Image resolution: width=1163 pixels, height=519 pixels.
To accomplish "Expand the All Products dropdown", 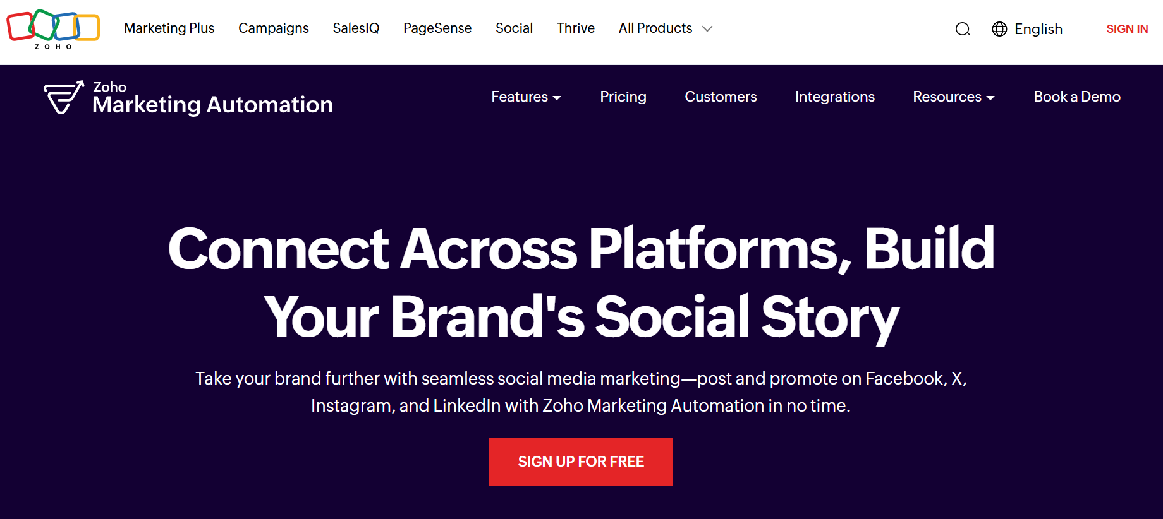I will tap(664, 28).
